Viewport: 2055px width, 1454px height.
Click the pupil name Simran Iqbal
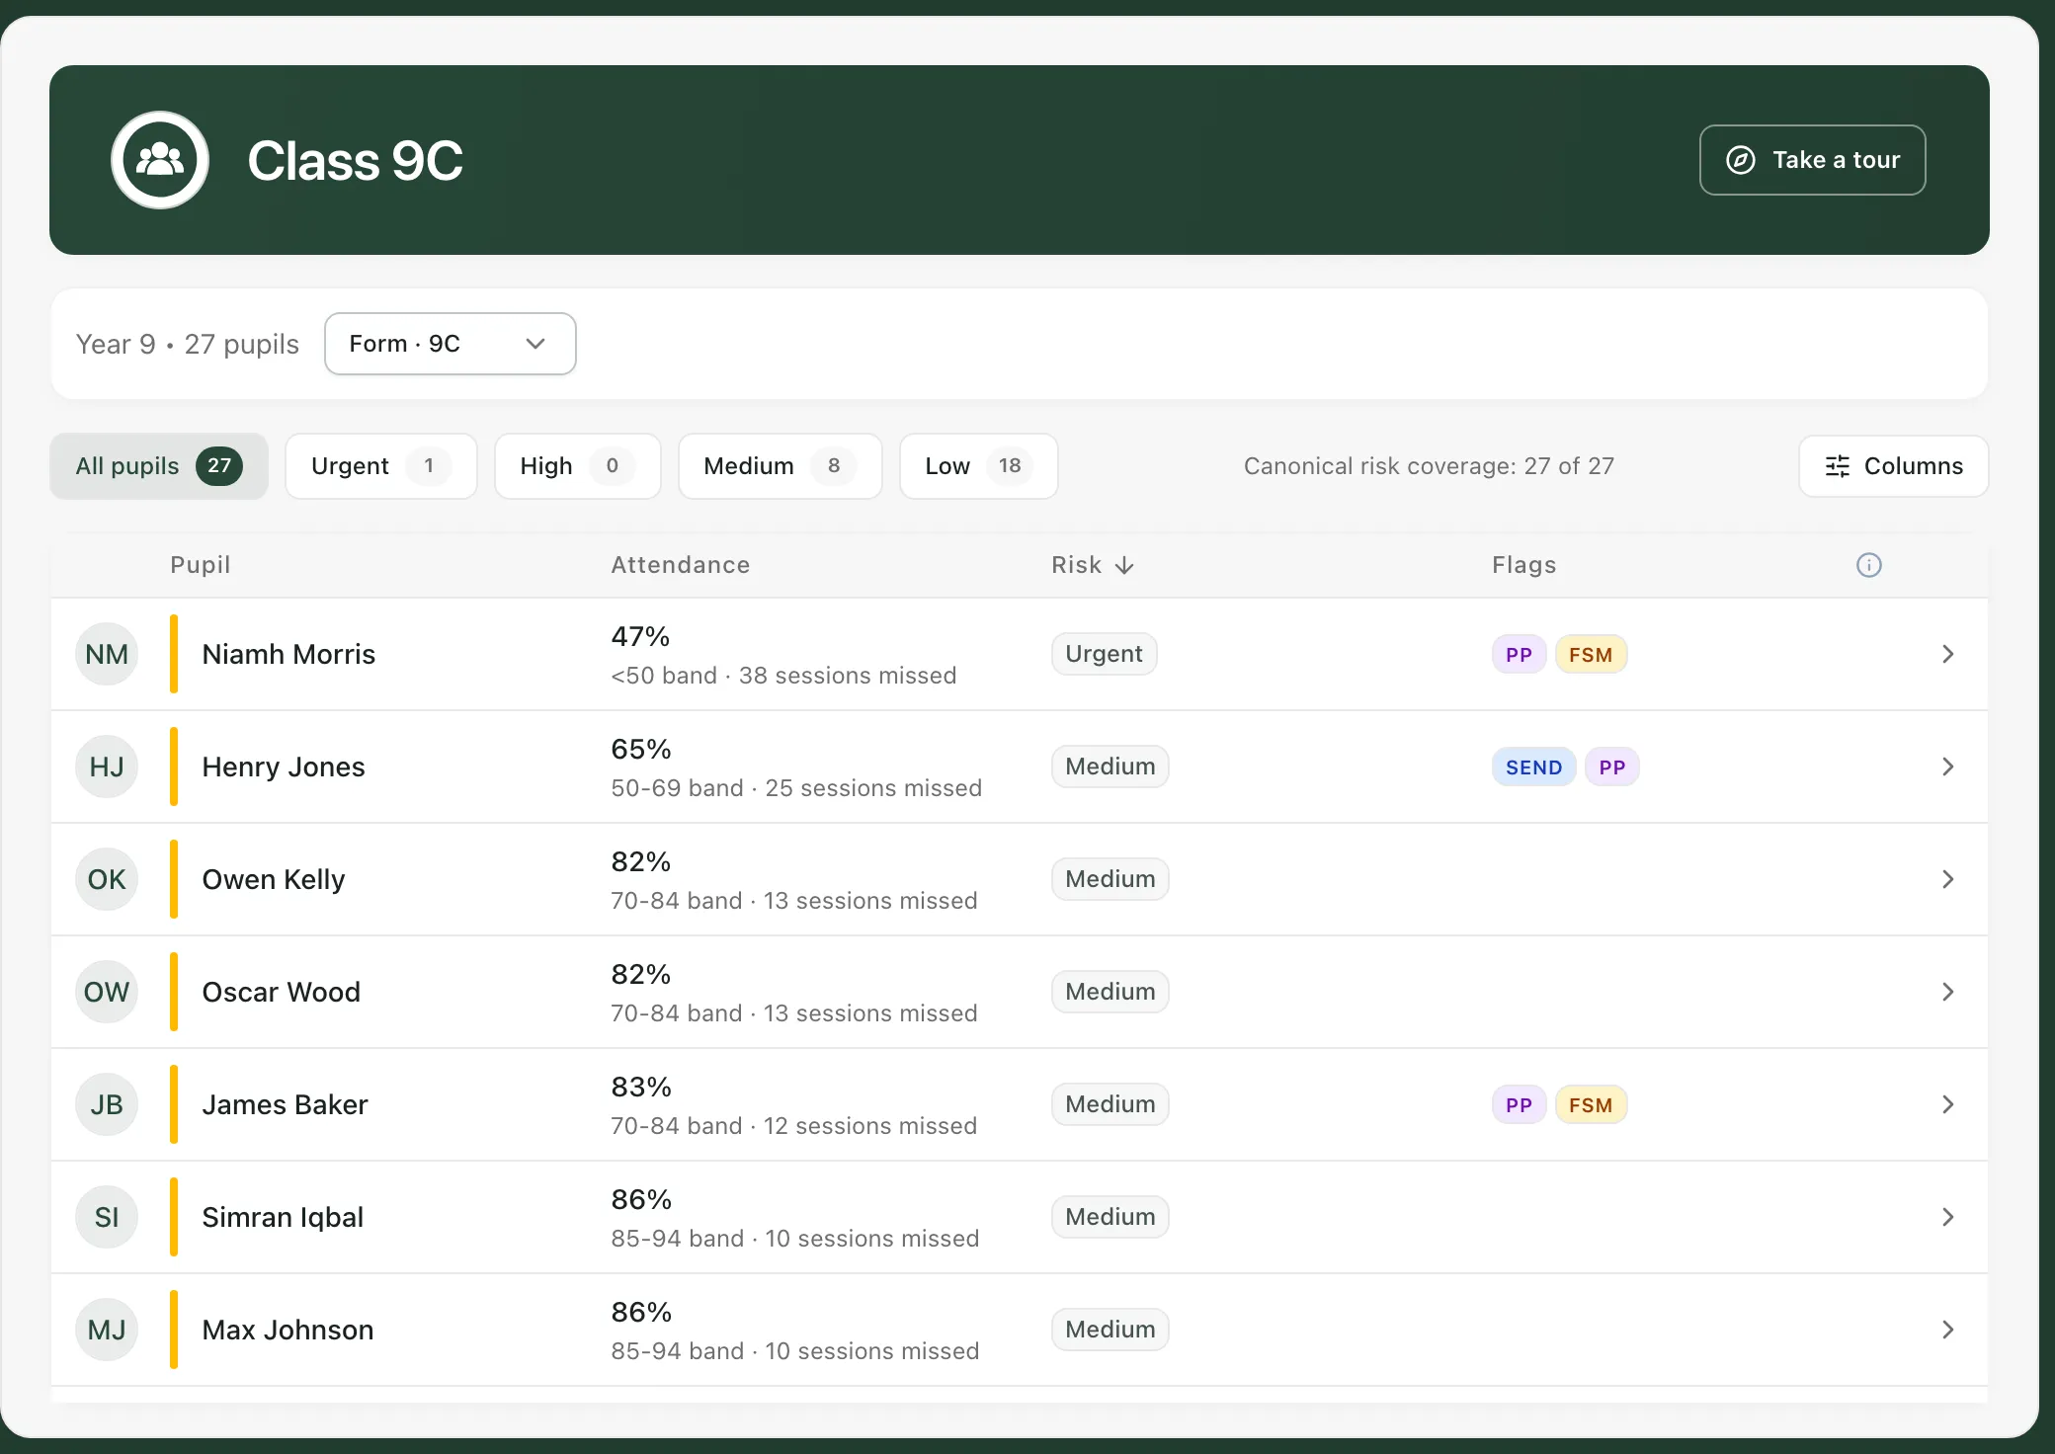[x=283, y=1217]
